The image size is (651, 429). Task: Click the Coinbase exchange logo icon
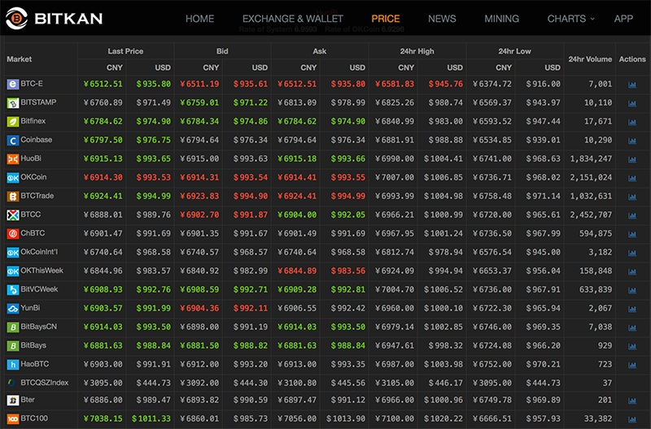12,141
